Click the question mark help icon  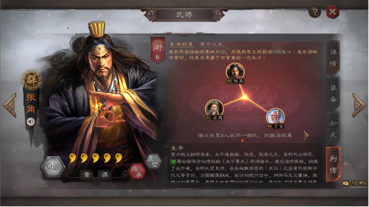[315, 12]
